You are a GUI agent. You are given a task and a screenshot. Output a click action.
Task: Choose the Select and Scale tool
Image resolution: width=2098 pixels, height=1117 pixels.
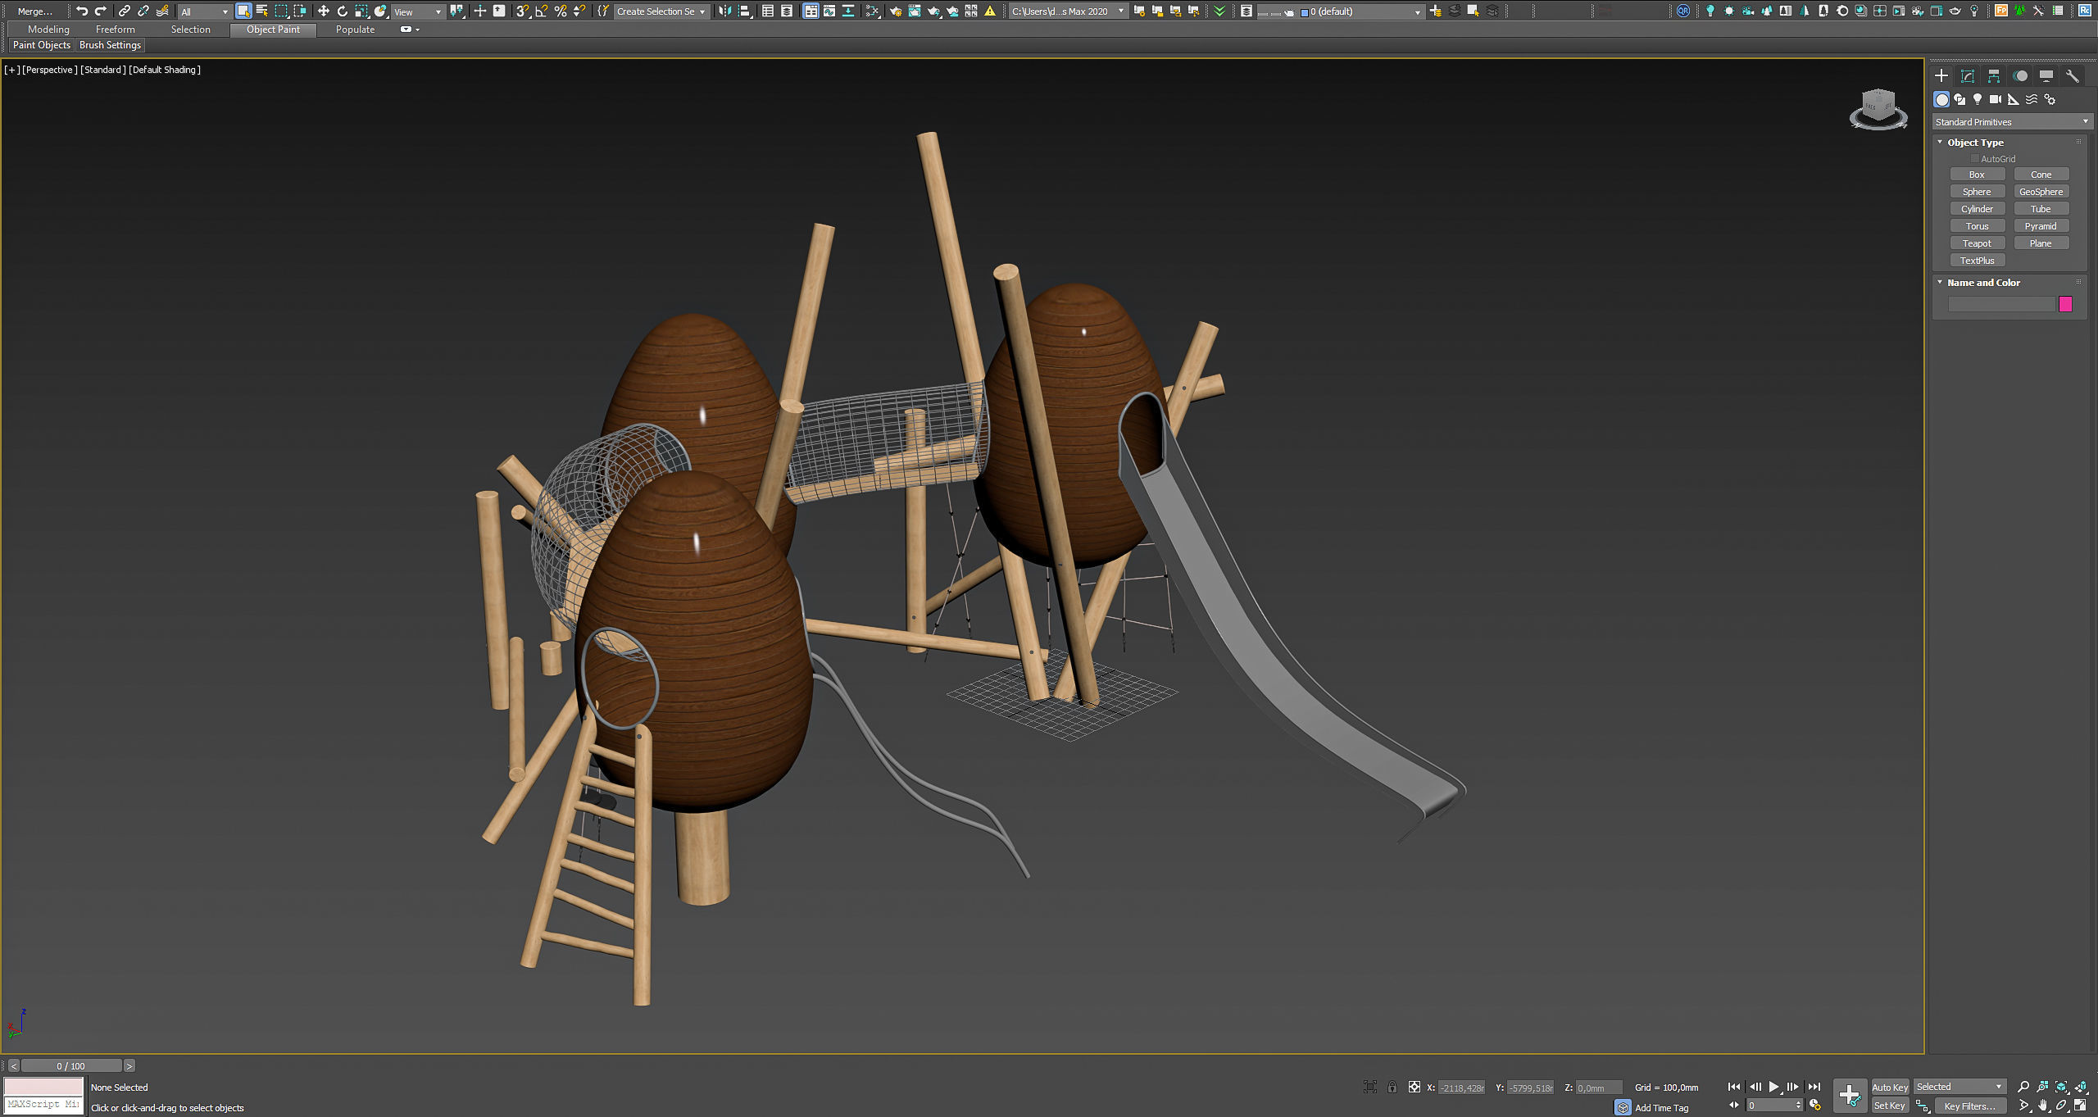coord(361,11)
